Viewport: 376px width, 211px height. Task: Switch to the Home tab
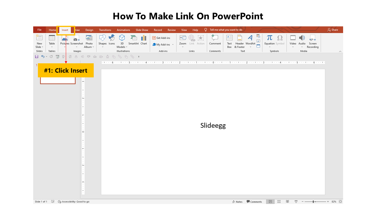pos(52,30)
